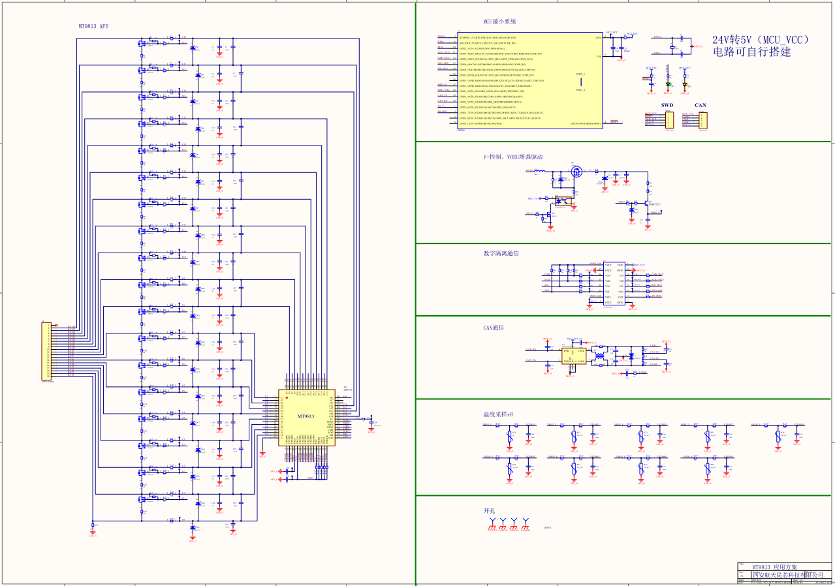Click the "温度采样x8" section title

498,414
